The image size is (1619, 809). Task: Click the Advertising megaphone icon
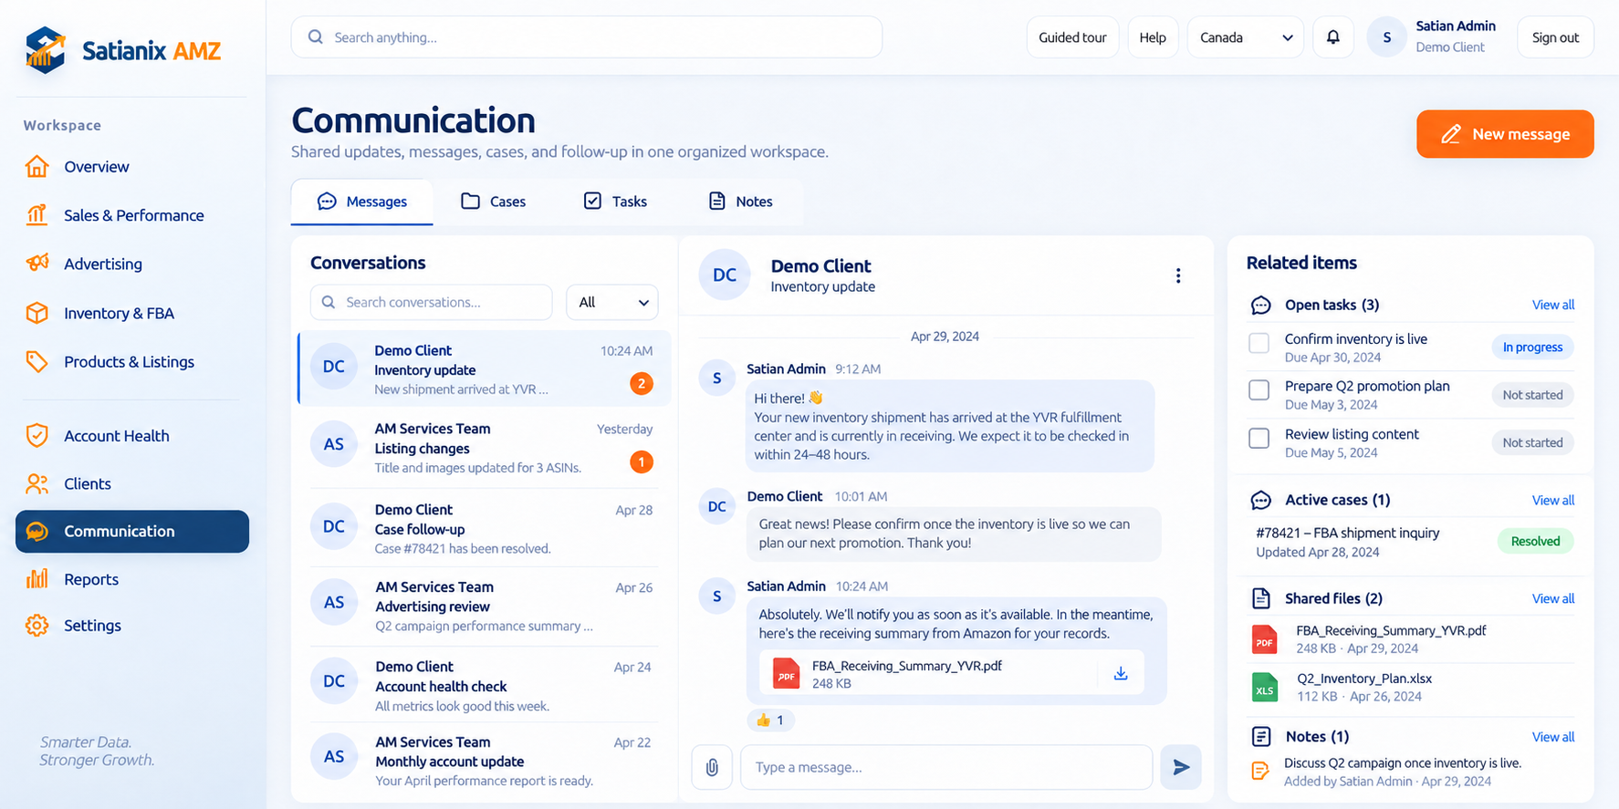37,264
